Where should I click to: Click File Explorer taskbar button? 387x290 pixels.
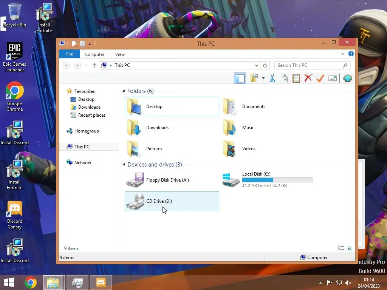53,282
